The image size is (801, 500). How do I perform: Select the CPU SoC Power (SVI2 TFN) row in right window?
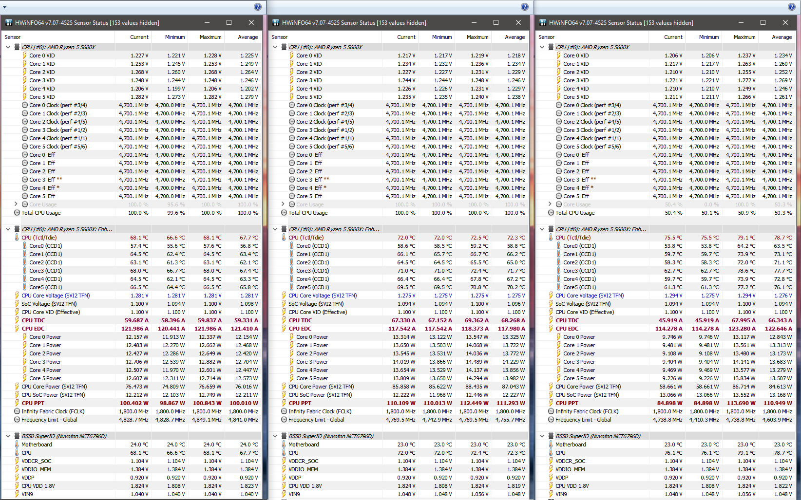pos(666,395)
